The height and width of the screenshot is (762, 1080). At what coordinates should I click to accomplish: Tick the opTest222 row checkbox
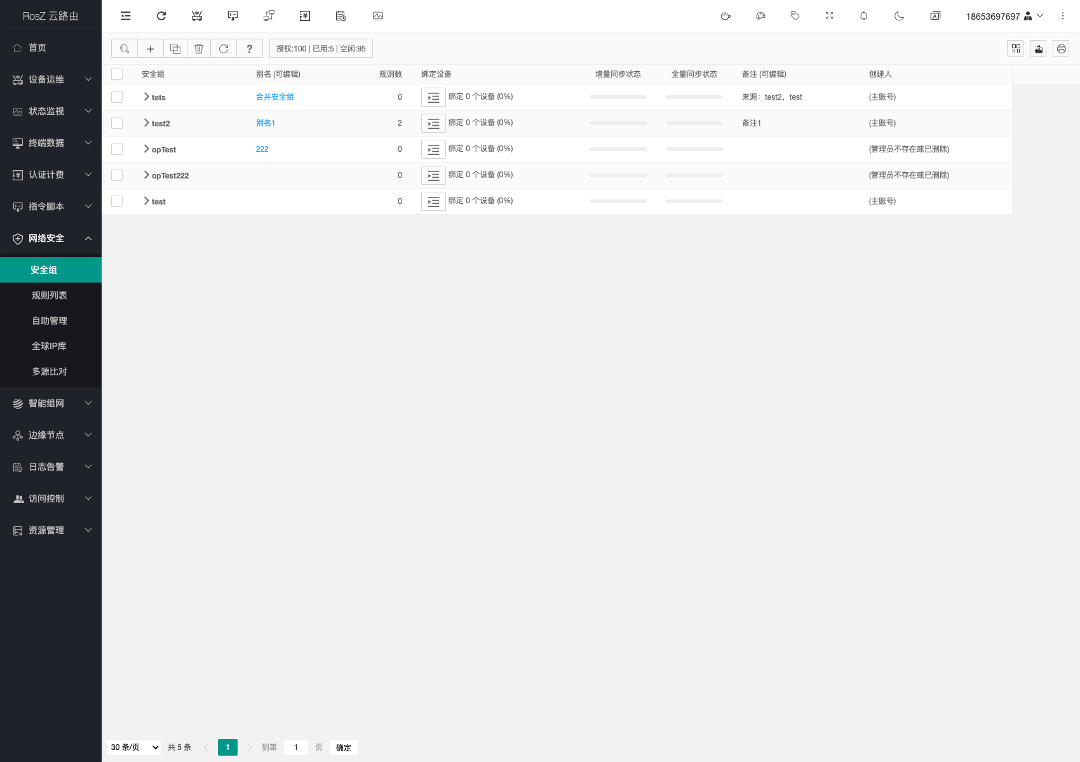tap(117, 175)
